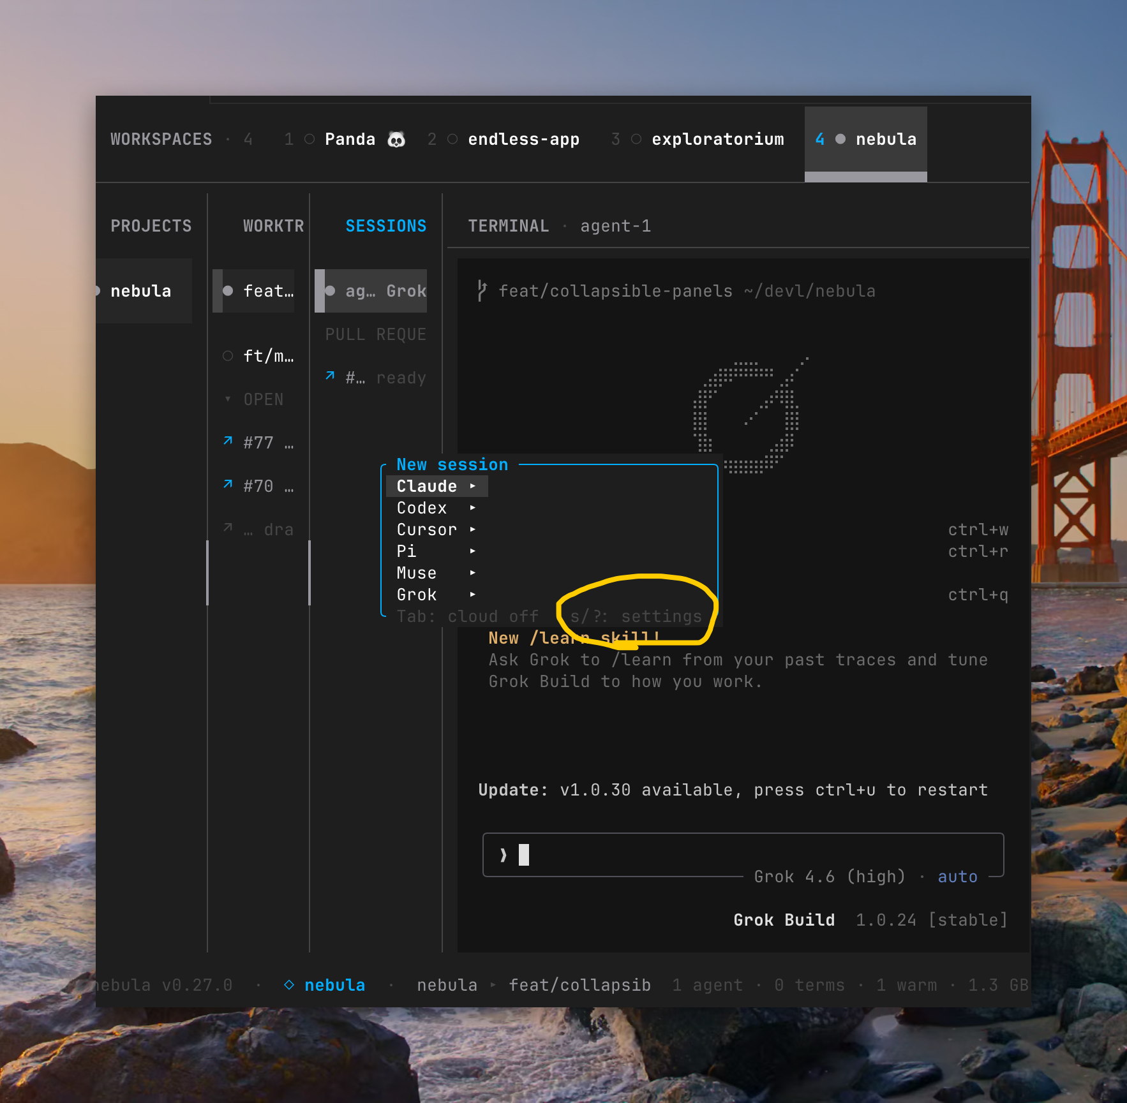Screen dimensions: 1127x1103
Task: Click the git branch icon before feat/collapsible-panels
Action: [482, 291]
